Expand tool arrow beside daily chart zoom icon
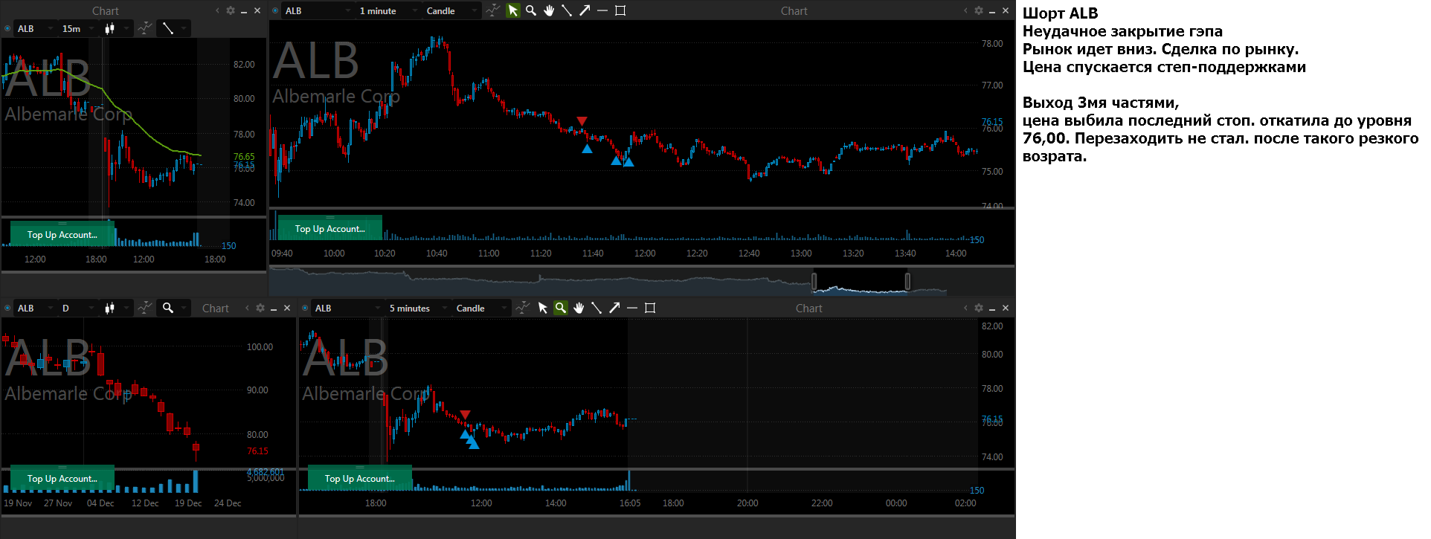This screenshot has height=539, width=1431. tap(184, 308)
